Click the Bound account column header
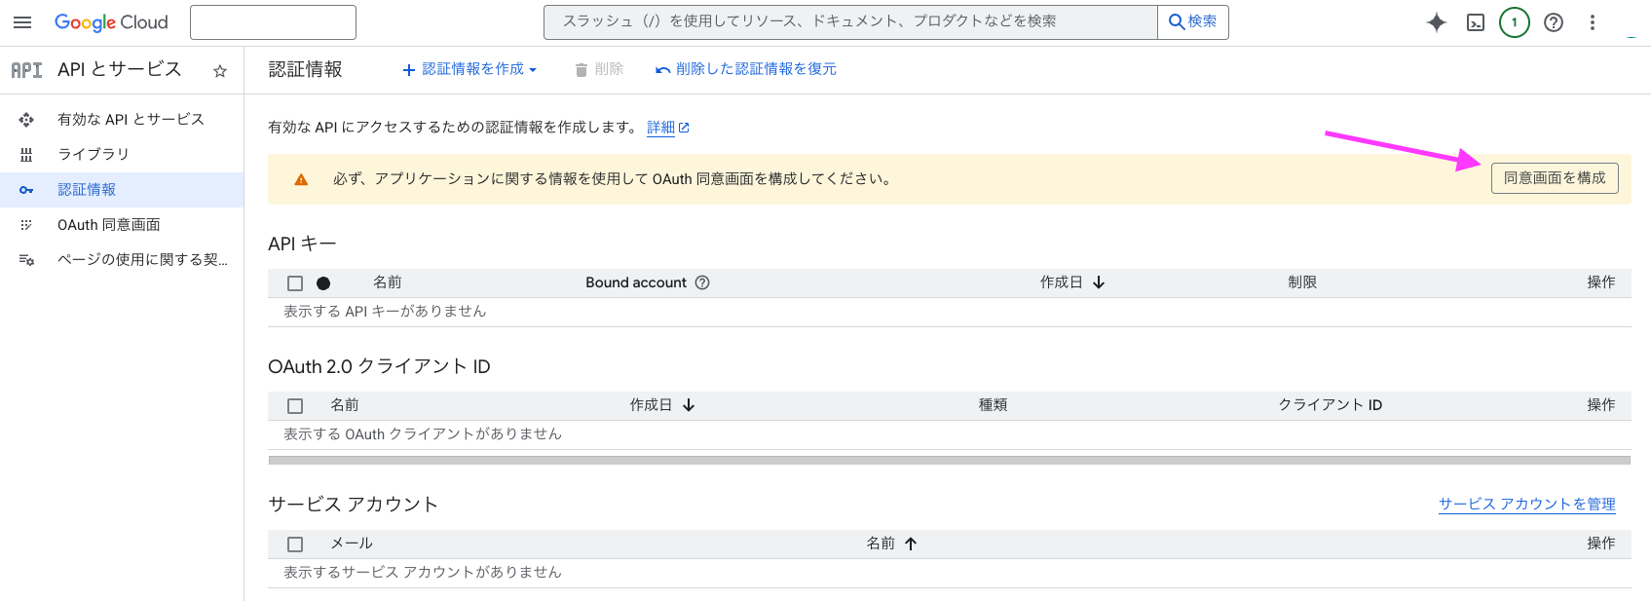 636,282
